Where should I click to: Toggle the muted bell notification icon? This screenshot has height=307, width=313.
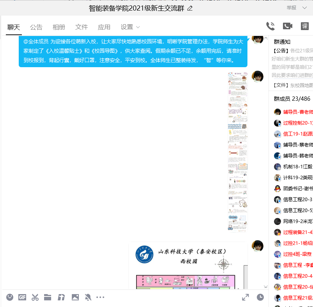pyautogui.click(x=88, y=297)
